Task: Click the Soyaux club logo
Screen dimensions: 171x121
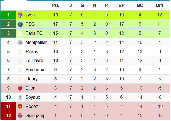Action: tap(20, 97)
